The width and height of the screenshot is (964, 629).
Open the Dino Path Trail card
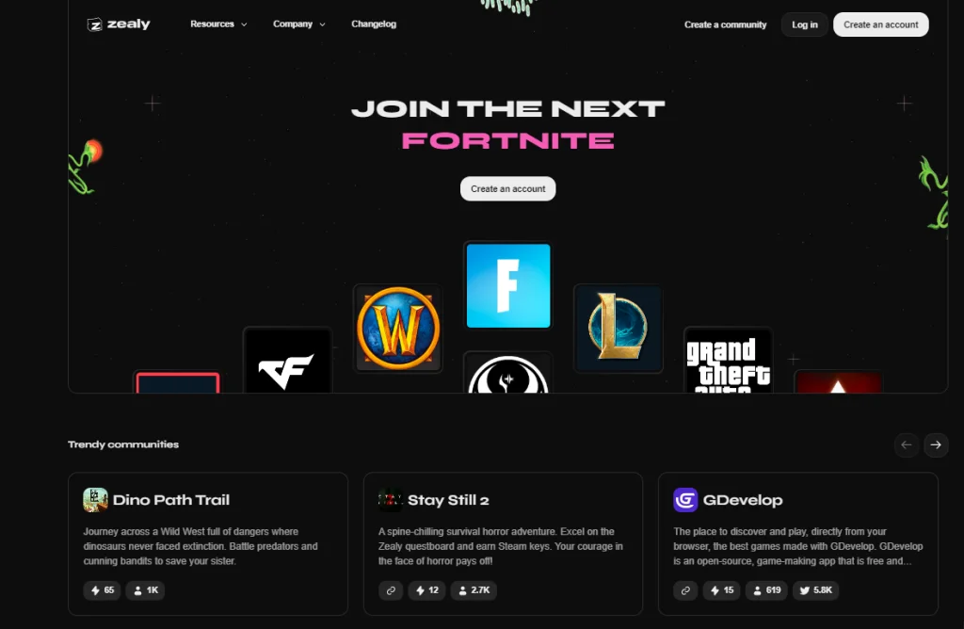point(208,543)
